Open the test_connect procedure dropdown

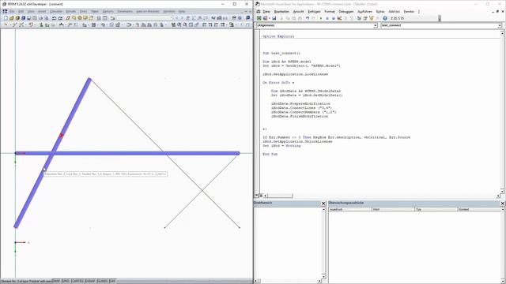500,25
